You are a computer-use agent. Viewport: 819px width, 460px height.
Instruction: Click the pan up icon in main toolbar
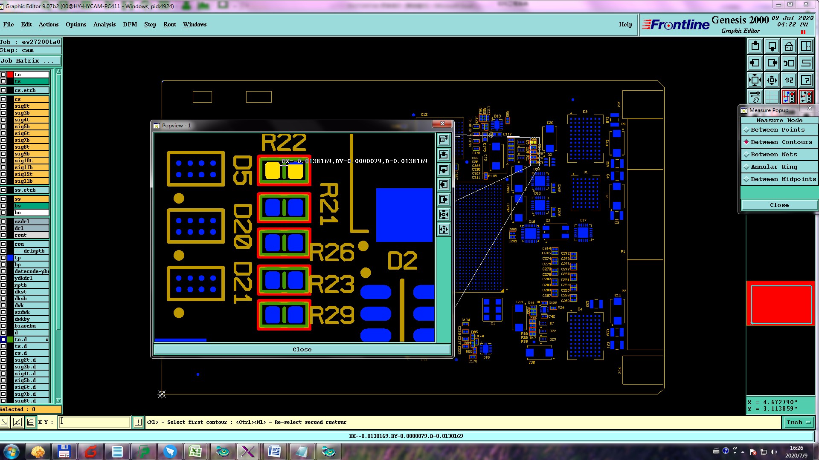pyautogui.click(x=755, y=46)
